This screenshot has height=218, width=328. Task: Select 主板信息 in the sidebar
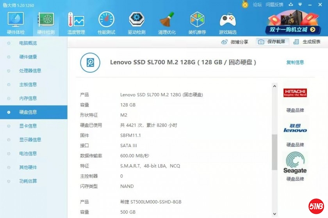[34, 84]
